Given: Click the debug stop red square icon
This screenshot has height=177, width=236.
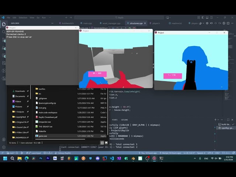Looking at the screenshot, I should (134, 28).
